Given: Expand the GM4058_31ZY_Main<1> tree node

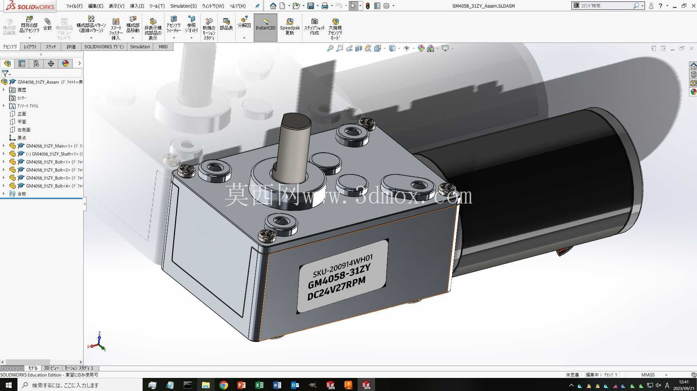Looking at the screenshot, I should click(4, 146).
